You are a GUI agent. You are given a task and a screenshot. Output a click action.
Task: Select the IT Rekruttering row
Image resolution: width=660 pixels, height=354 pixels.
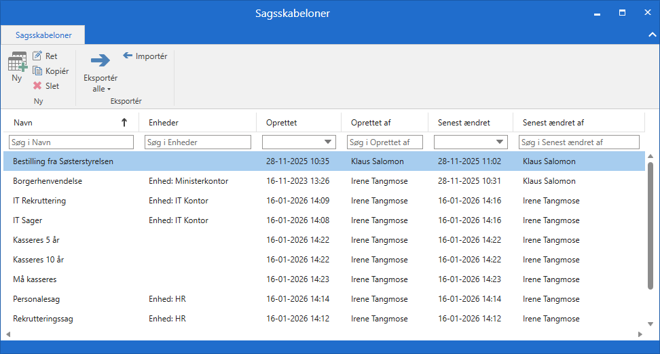[39, 201]
